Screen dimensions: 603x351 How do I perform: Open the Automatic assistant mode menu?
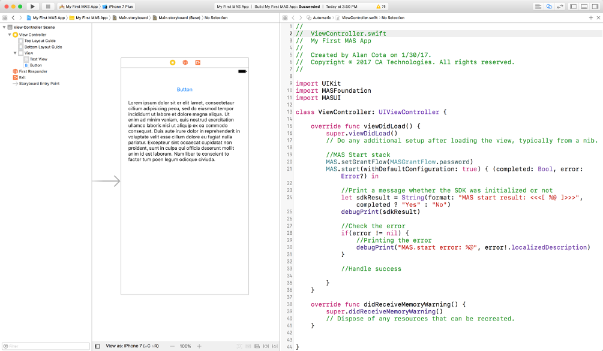tap(319, 17)
